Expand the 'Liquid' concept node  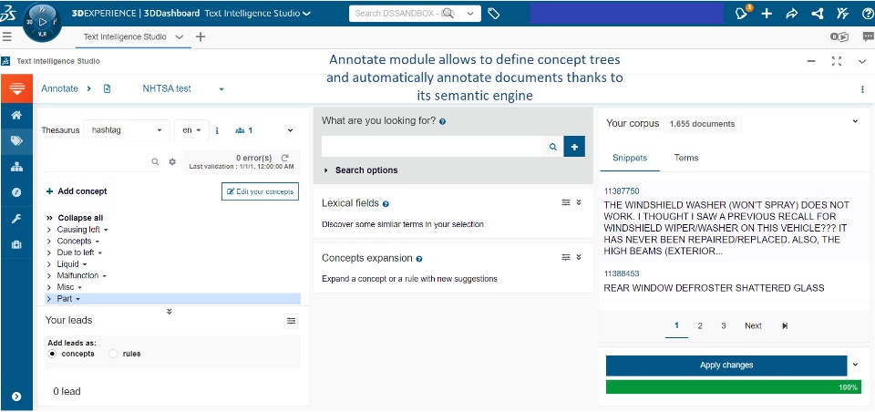pos(49,264)
